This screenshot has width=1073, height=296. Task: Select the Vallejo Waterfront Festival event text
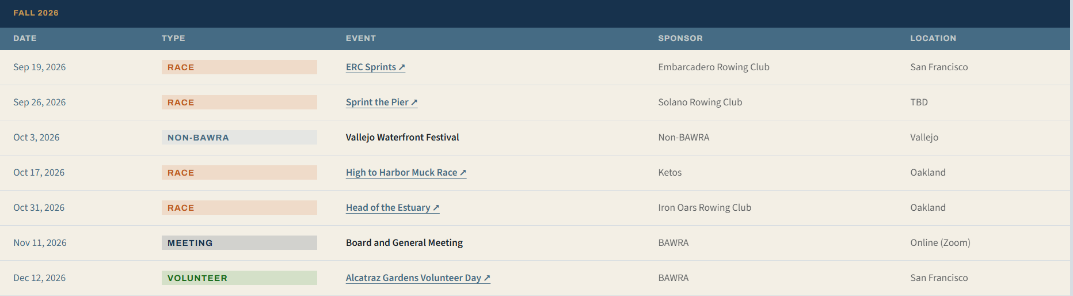402,138
